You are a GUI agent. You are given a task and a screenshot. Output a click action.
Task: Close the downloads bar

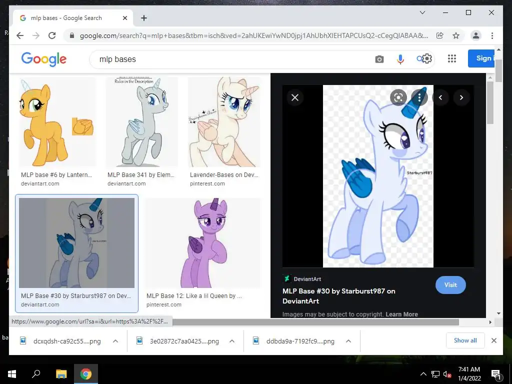[x=493, y=340]
